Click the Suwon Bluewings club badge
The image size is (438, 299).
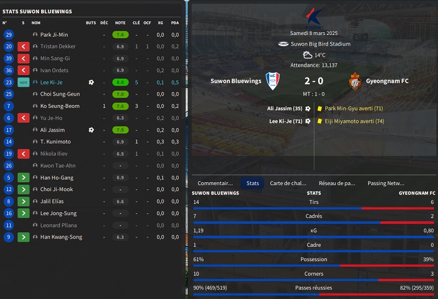[273, 81]
